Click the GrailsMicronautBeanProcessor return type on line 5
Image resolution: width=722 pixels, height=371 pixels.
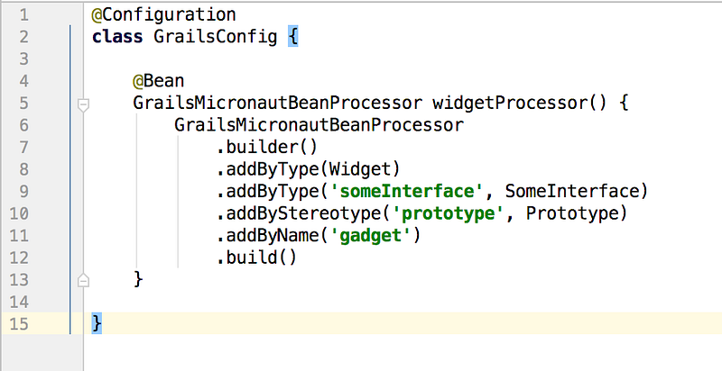coord(278,103)
